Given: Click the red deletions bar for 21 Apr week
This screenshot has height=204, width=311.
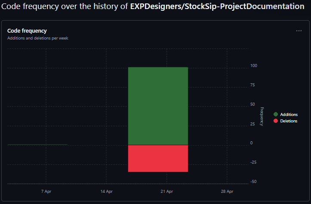Looking at the screenshot, I should point(158,158).
